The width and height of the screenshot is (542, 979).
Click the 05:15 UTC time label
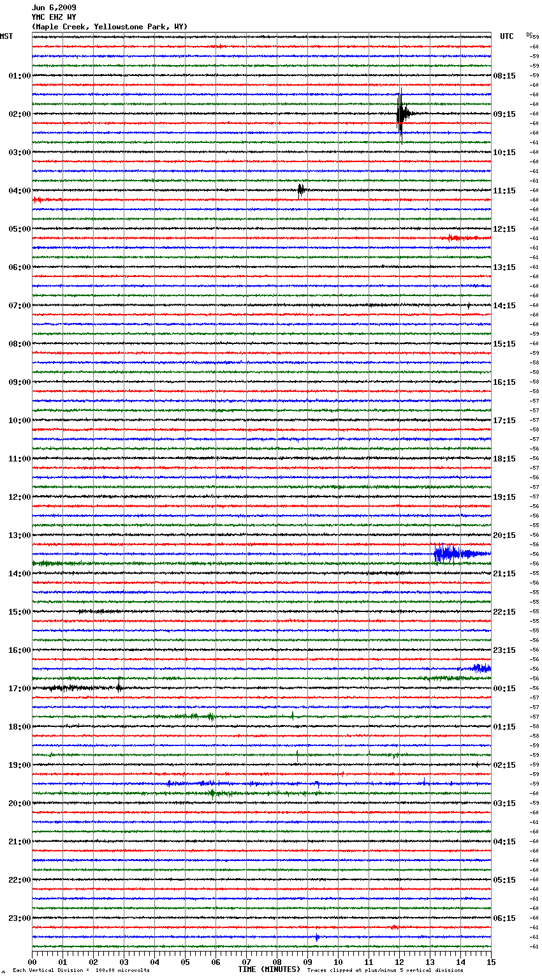click(504, 880)
